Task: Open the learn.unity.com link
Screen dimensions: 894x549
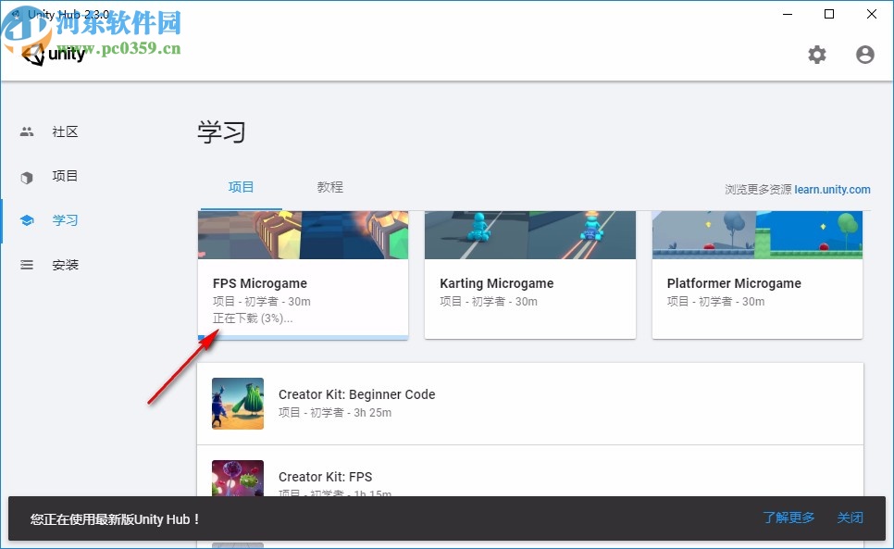Action: (832, 189)
